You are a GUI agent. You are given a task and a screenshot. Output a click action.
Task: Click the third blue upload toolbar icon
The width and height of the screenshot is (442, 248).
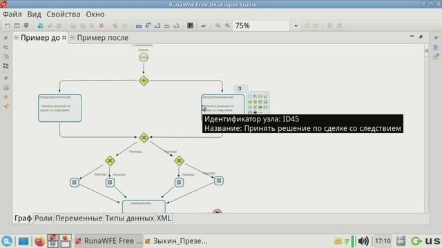pyautogui.click(x=157, y=25)
